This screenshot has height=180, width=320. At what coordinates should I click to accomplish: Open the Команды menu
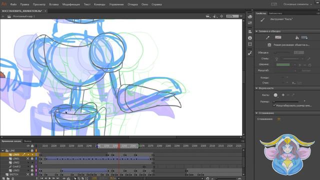pyautogui.click(x=99, y=4)
